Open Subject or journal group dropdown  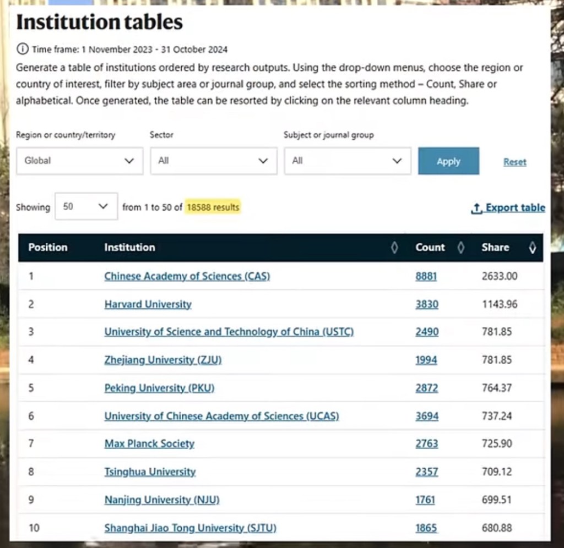coord(347,161)
